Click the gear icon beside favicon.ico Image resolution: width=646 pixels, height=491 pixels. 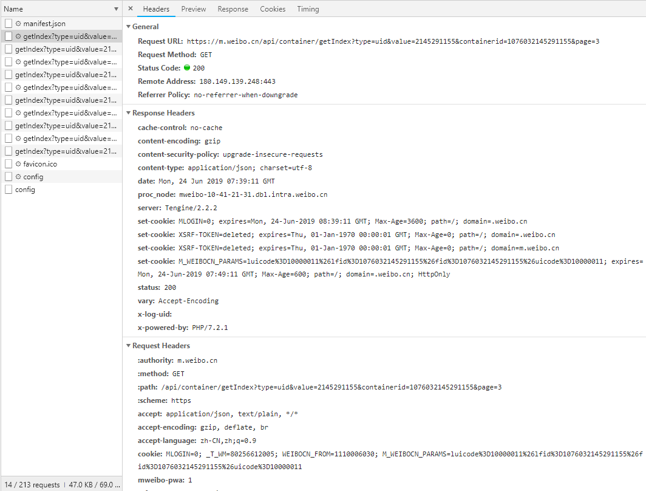click(18, 163)
